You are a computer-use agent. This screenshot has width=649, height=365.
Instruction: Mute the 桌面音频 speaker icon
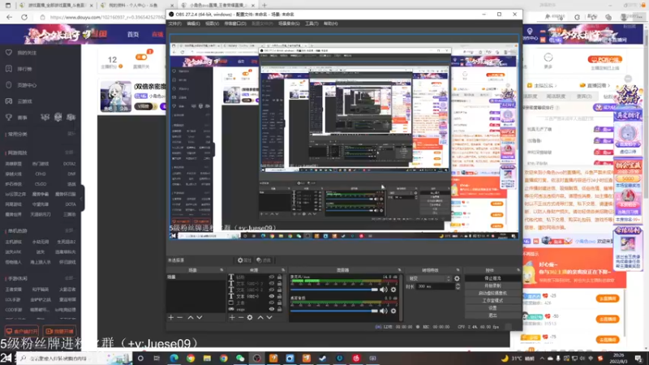(384, 311)
